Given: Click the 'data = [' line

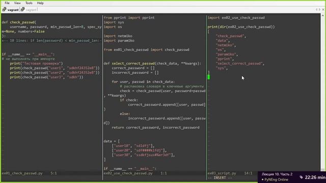Looking at the screenshot, I should point(112,141).
